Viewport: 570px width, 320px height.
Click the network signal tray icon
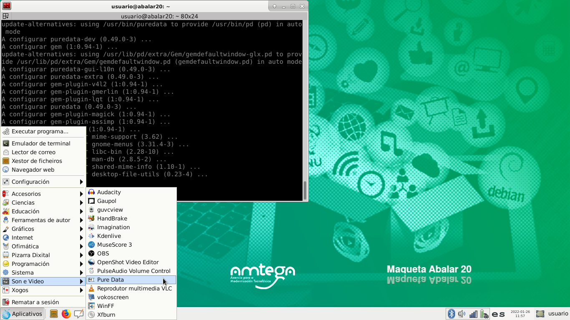473,314
